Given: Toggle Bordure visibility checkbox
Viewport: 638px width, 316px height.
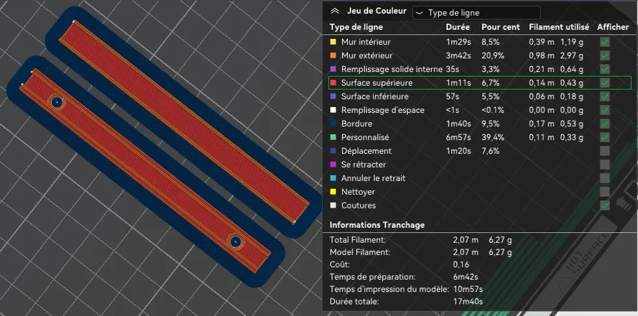Looking at the screenshot, I should 605,124.
